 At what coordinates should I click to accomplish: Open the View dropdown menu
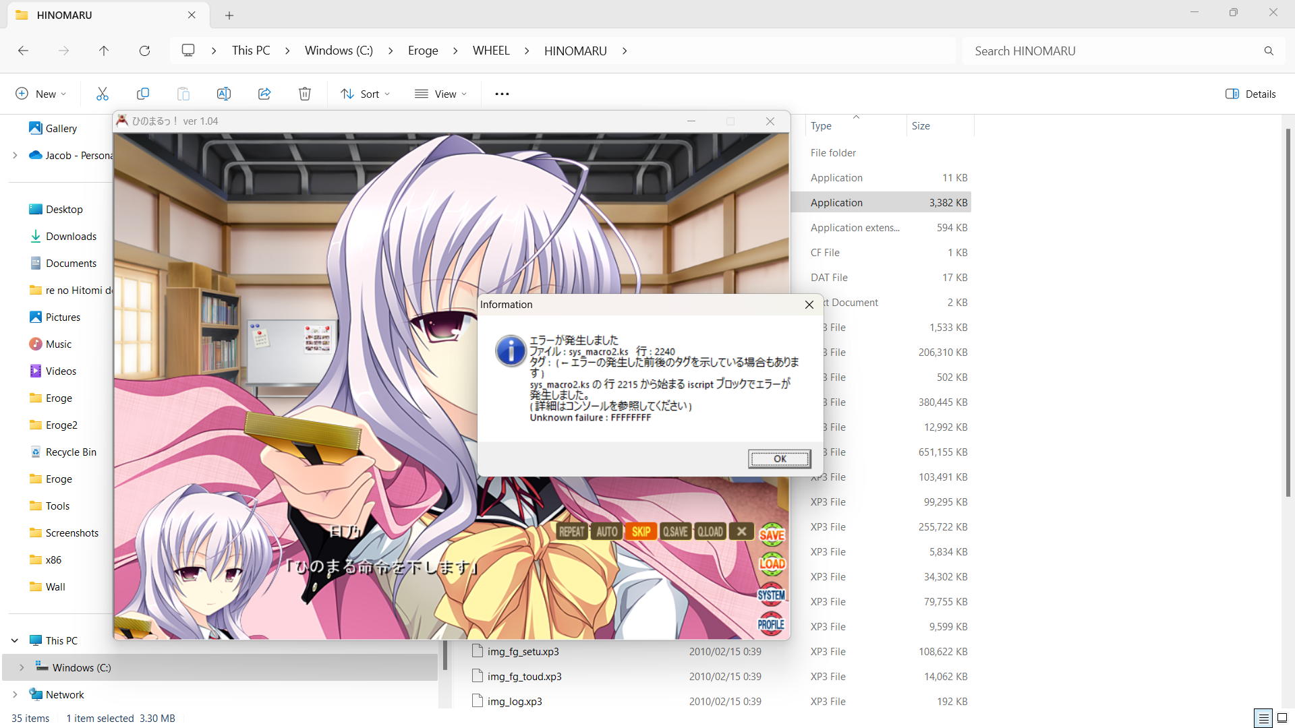point(441,94)
